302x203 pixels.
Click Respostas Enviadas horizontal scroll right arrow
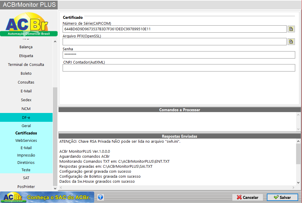point(293,187)
